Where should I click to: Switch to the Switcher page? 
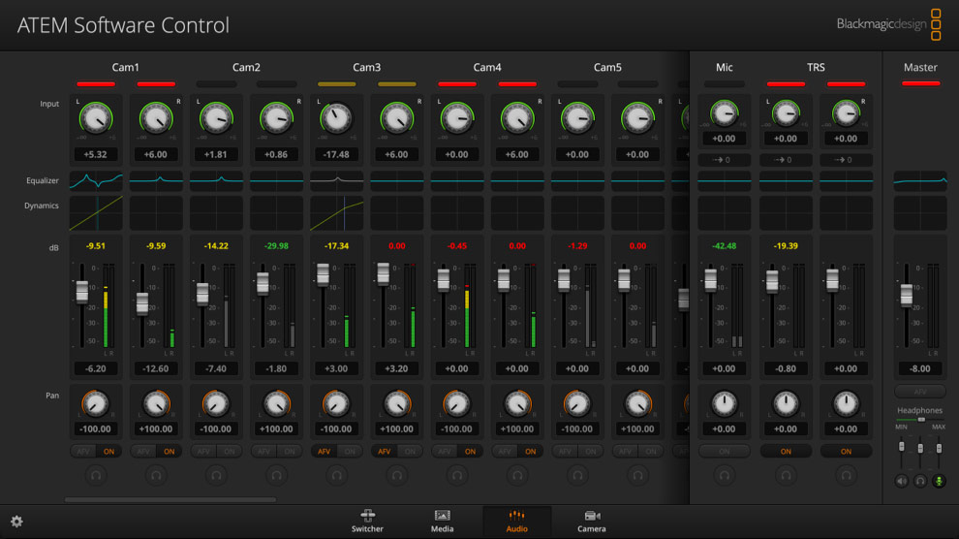pos(367,522)
